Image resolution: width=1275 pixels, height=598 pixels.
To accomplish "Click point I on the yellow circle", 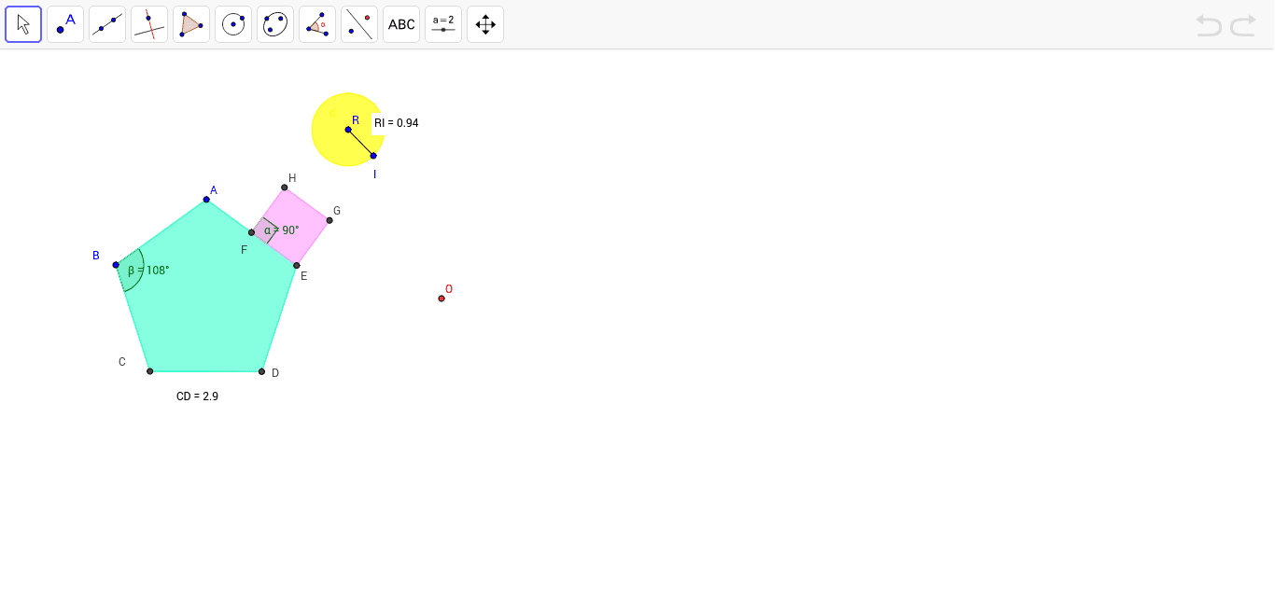I will 373,156.
